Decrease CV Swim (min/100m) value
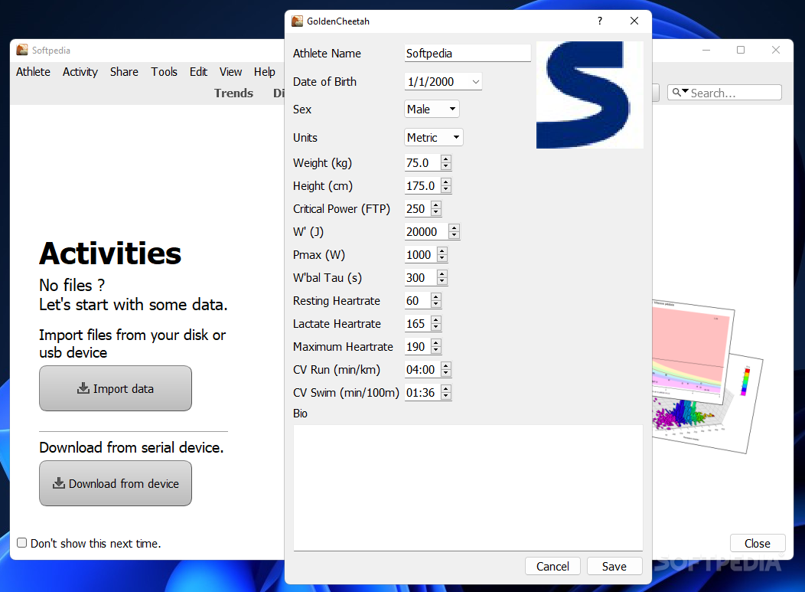The image size is (805, 592). tap(446, 396)
